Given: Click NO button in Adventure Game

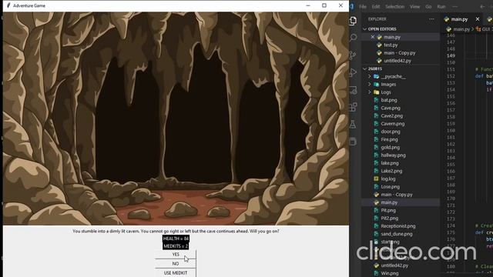Looking at the screenshot, I should click(x=176, y=263).
